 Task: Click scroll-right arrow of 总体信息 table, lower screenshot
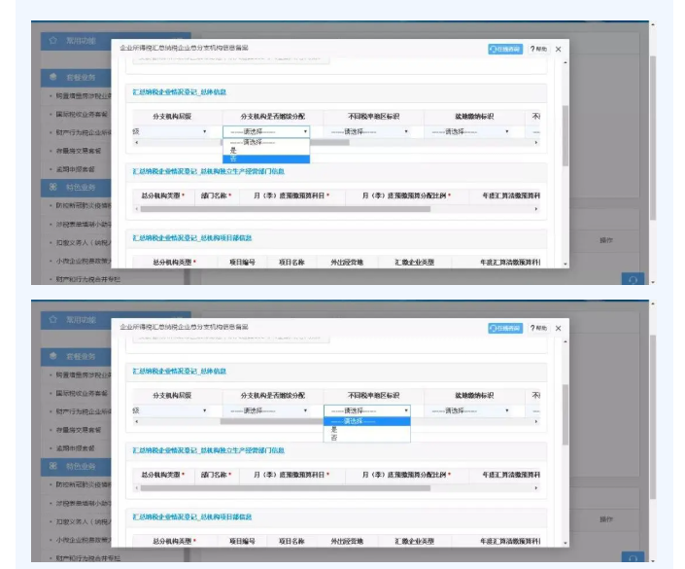click(536, 421)
